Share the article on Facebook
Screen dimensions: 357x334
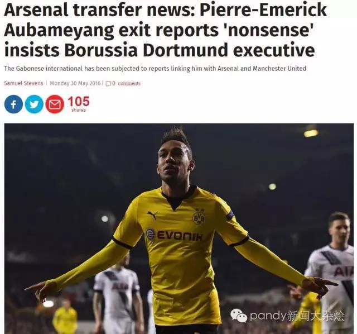13,104
